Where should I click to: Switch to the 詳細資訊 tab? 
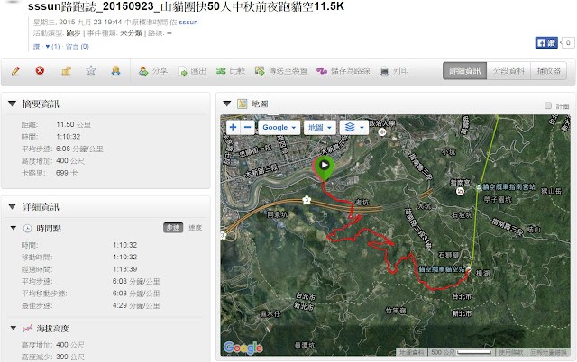[x=465, y=70]
